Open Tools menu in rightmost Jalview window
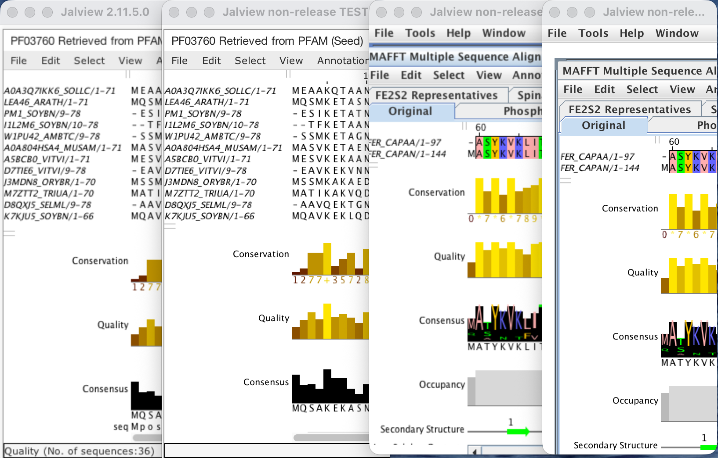 click(593, 33)
